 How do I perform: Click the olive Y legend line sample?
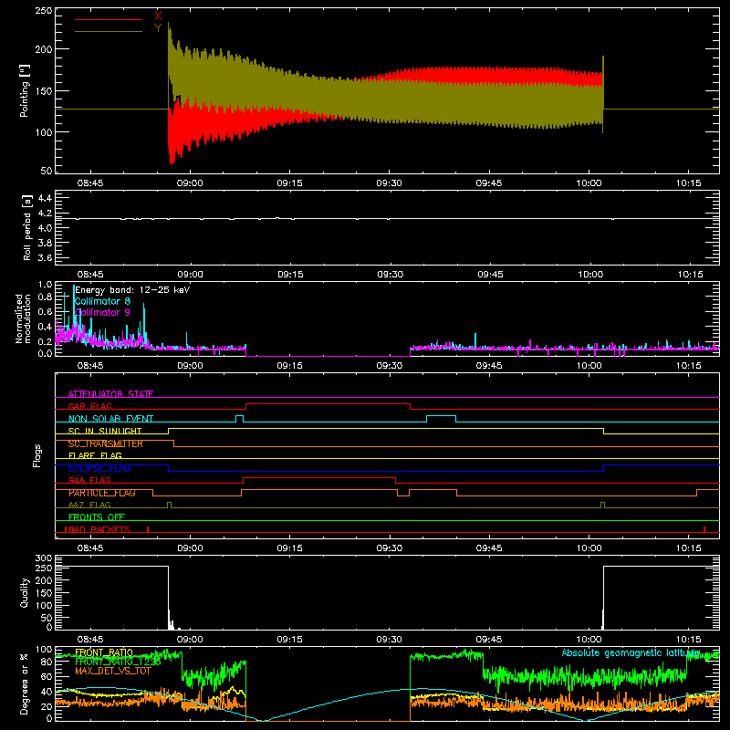109,32
